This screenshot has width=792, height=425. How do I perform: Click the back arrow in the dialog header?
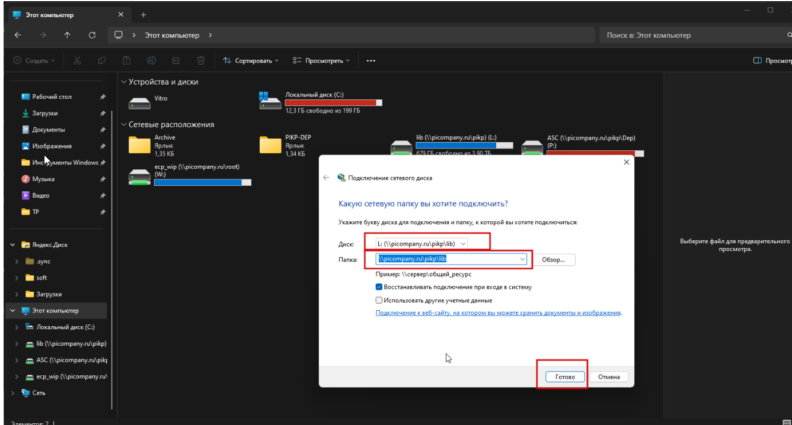point(325,178)
